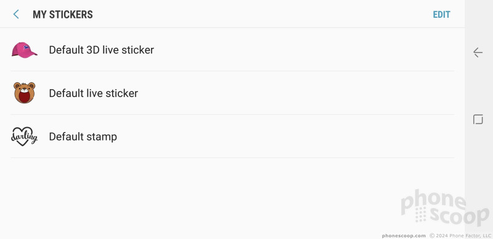Open the Default live sticker label

click(94, 93)
